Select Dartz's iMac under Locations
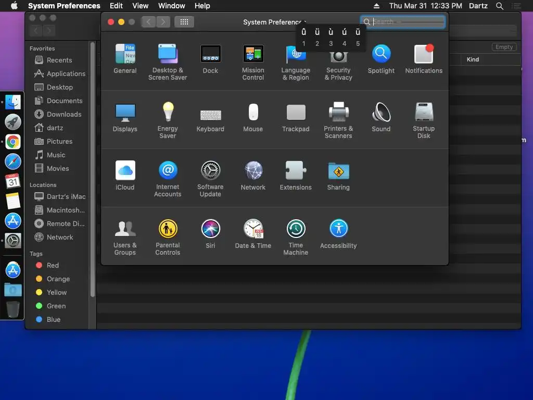The height and width of the screenshot is (400, 533). pos(60,196)
